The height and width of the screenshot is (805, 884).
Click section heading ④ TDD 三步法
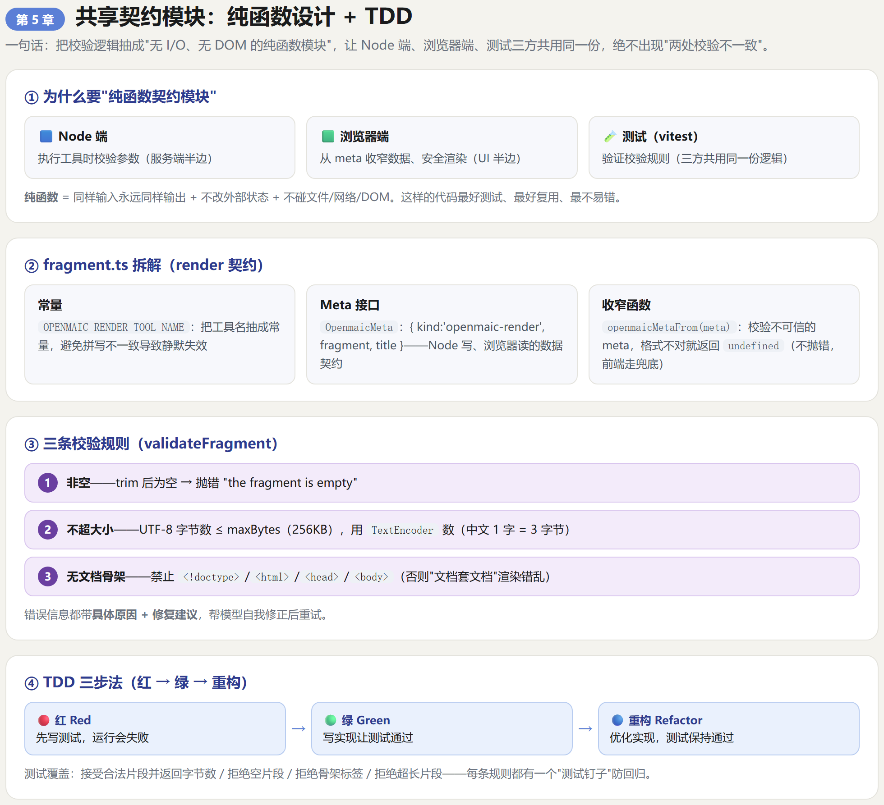[x=136, y=682]
